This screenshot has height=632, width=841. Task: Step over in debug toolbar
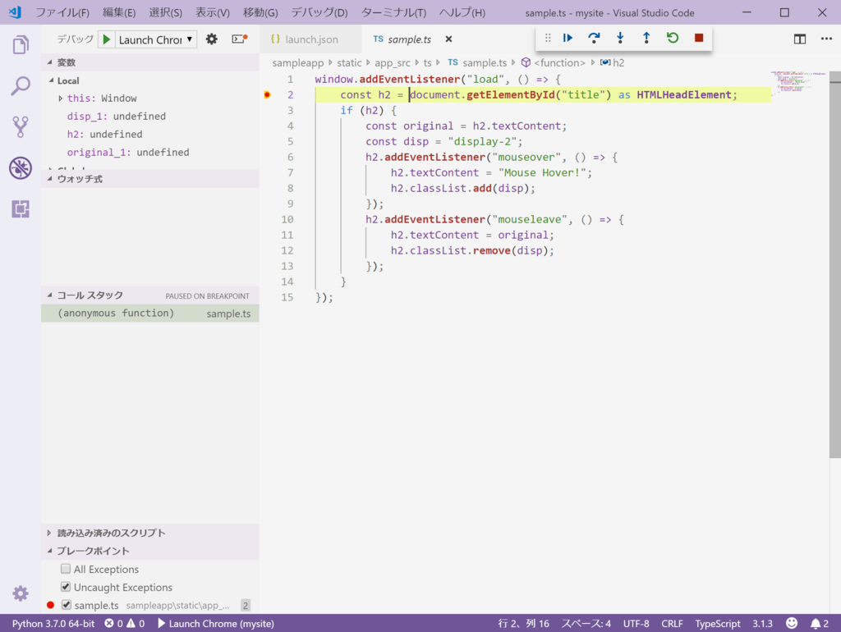(594, 38)
